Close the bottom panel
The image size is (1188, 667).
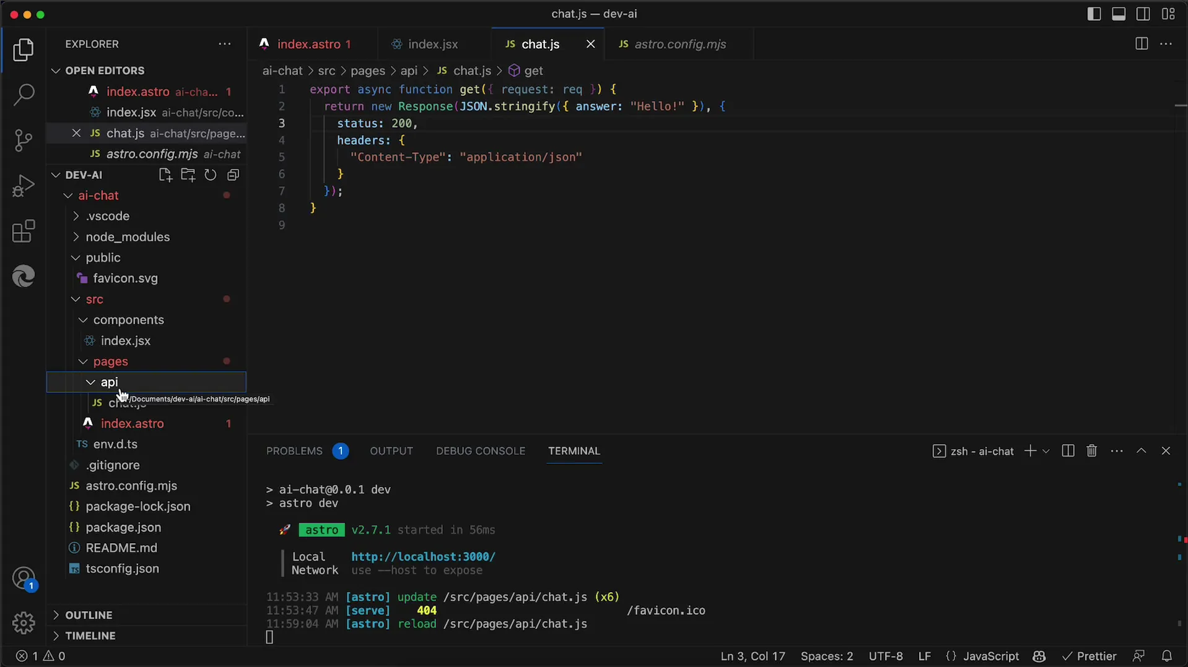click(1166, 451)
